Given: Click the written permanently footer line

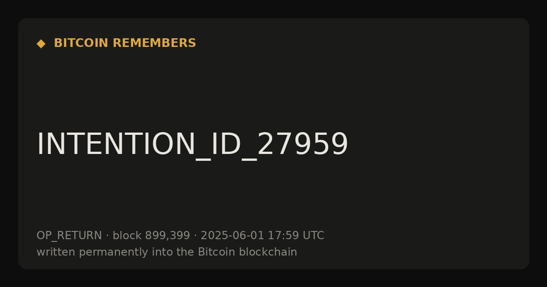Looking at the screenshot, I should (x=167, y=252).
